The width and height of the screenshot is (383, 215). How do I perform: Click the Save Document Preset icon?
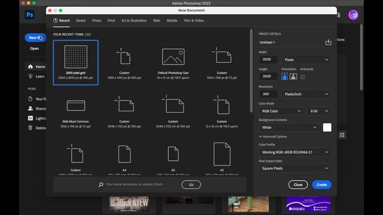point(328,42)
